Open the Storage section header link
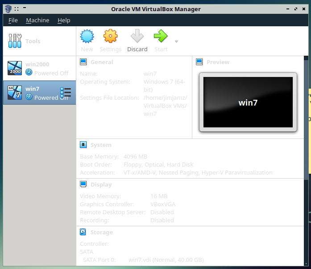Image resolution: width=311 pixels, height=269 pixels. point(102,232)
